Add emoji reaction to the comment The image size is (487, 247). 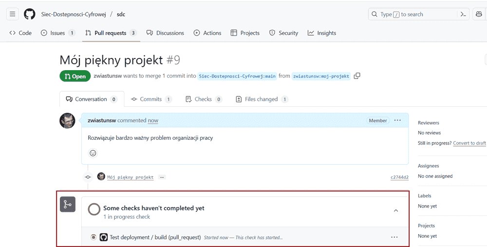click(93, 153)
